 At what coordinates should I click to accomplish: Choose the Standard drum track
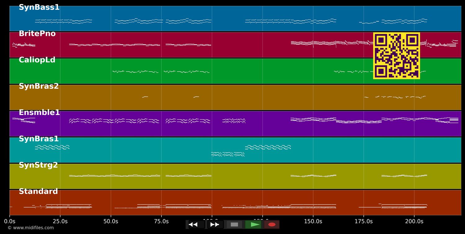(38, 191)
